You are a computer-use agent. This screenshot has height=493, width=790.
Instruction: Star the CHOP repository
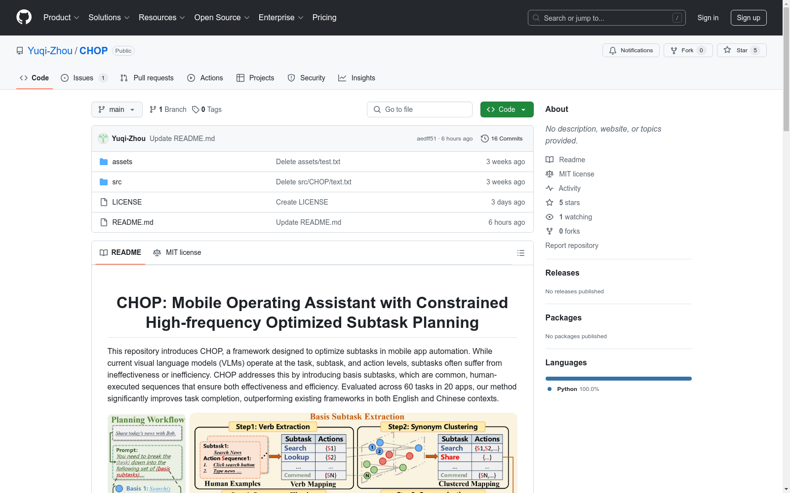742,50
